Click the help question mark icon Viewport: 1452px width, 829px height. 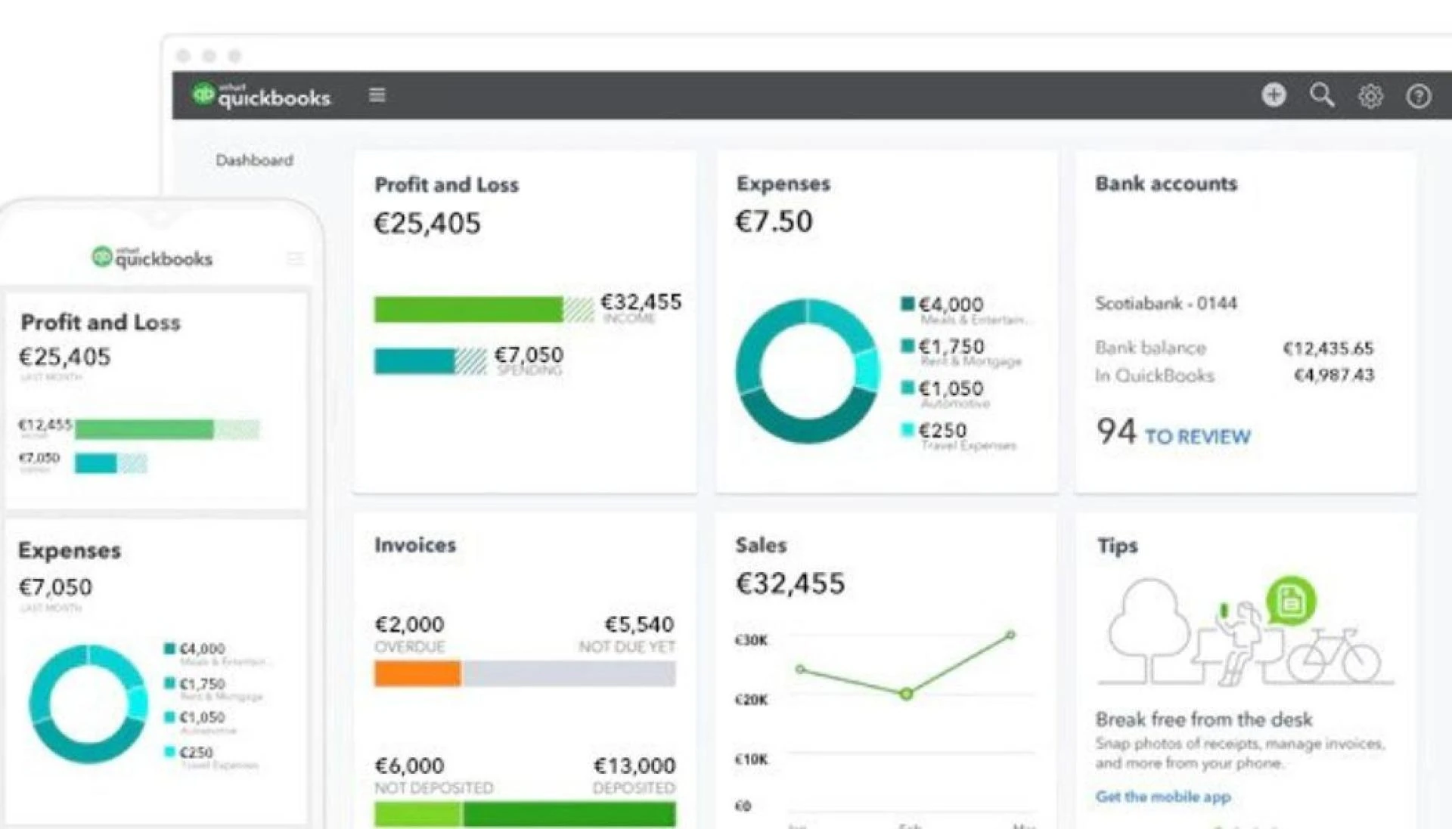tap(1418, 96)
